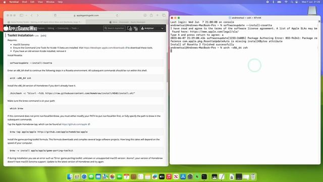Go forward in Safari history
This screenshot has width=323, height=182.
(38, 15)
